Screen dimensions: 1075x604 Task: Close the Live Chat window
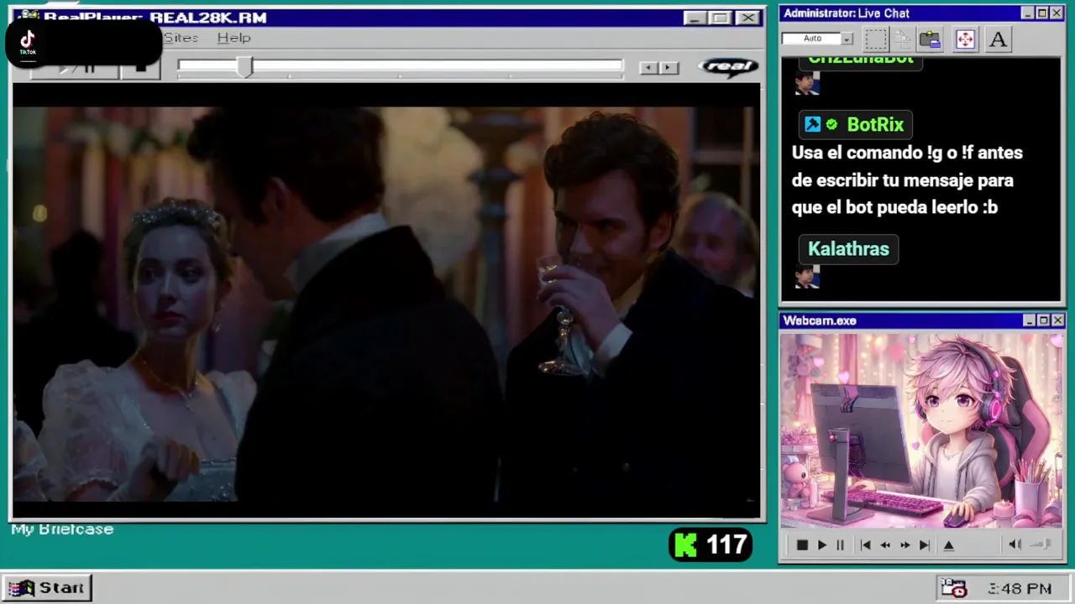[1057, 13]
